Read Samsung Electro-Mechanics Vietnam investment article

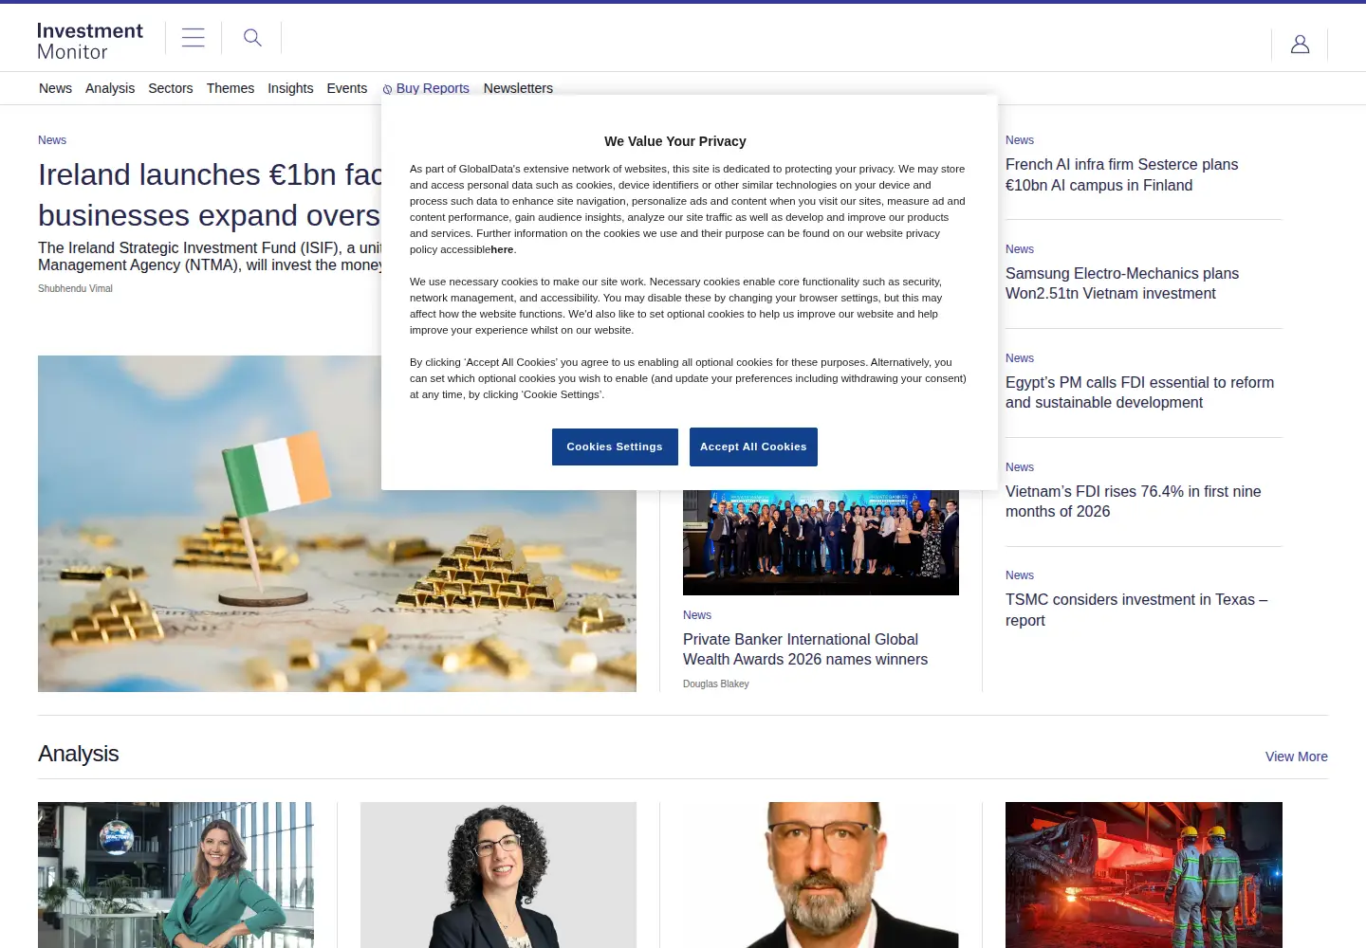click(x=1122, y=283)
